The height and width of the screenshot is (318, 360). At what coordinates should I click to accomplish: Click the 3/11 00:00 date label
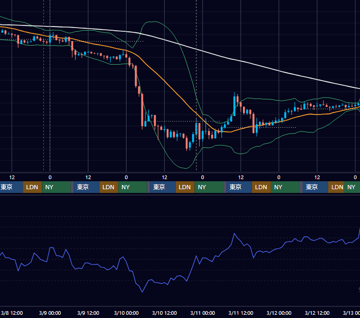click(202, 313)
